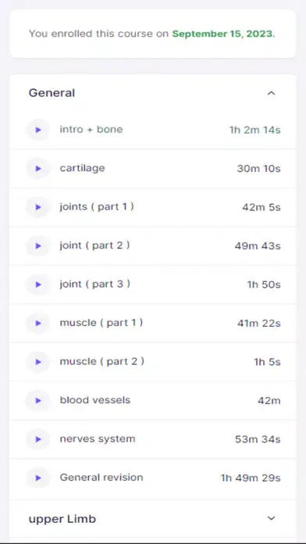Select the nerves system lesson title
Screen dimensions: 306x544
click(98, 439)
